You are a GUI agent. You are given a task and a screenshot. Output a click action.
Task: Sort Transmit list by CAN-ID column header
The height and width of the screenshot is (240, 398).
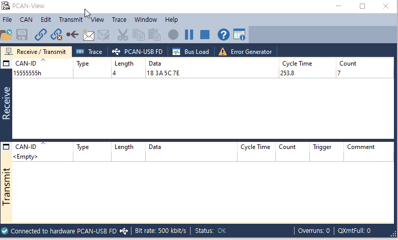[x=42, y=147]
